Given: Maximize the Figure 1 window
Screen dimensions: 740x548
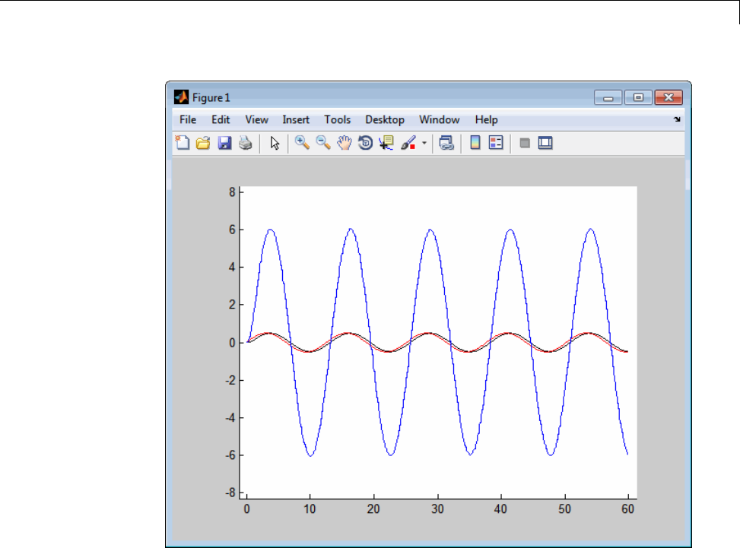Looking at the screenshot, I should coord(638,97).
